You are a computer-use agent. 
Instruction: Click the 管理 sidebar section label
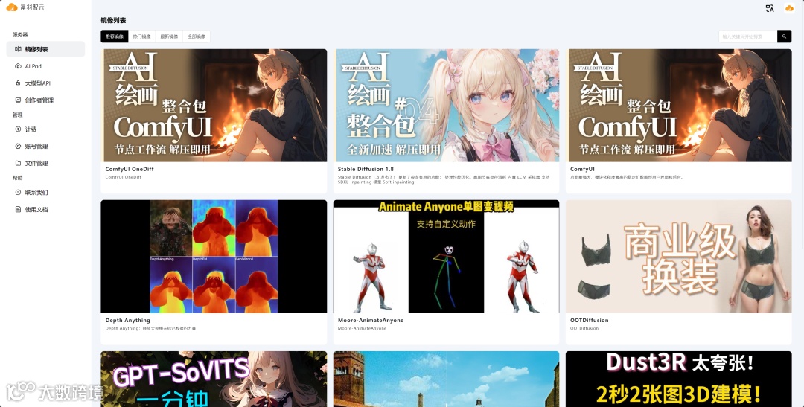coord(17,115)
